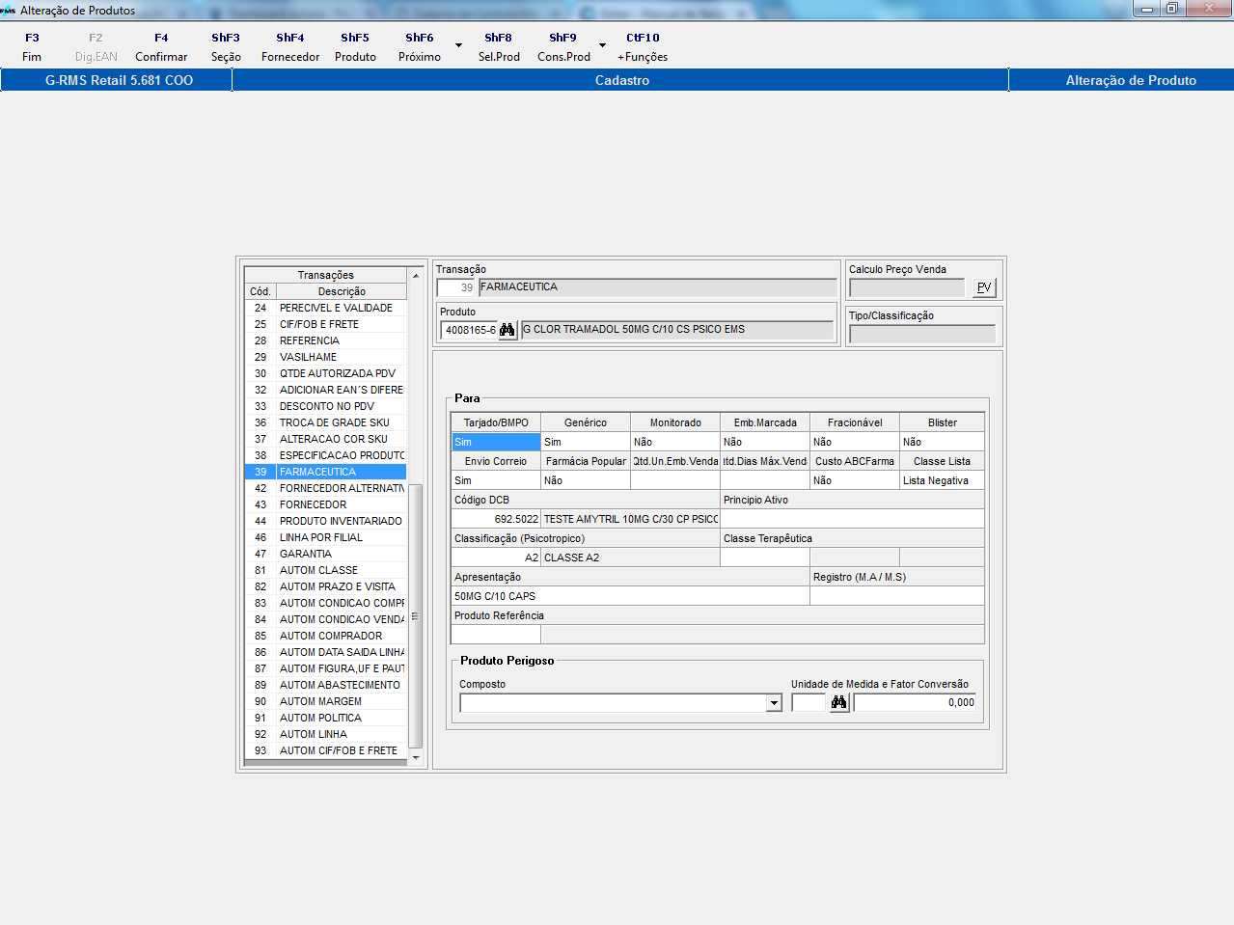Click the Descrição column header

pyautogui.click(x=342, y=291)
